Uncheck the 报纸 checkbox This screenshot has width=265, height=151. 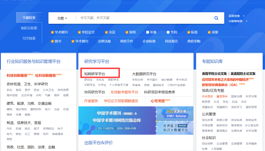pos(127,32)
